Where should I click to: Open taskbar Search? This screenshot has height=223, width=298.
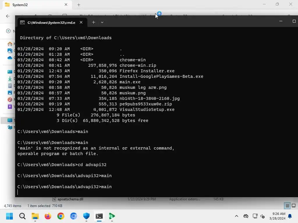click(22, 216)
